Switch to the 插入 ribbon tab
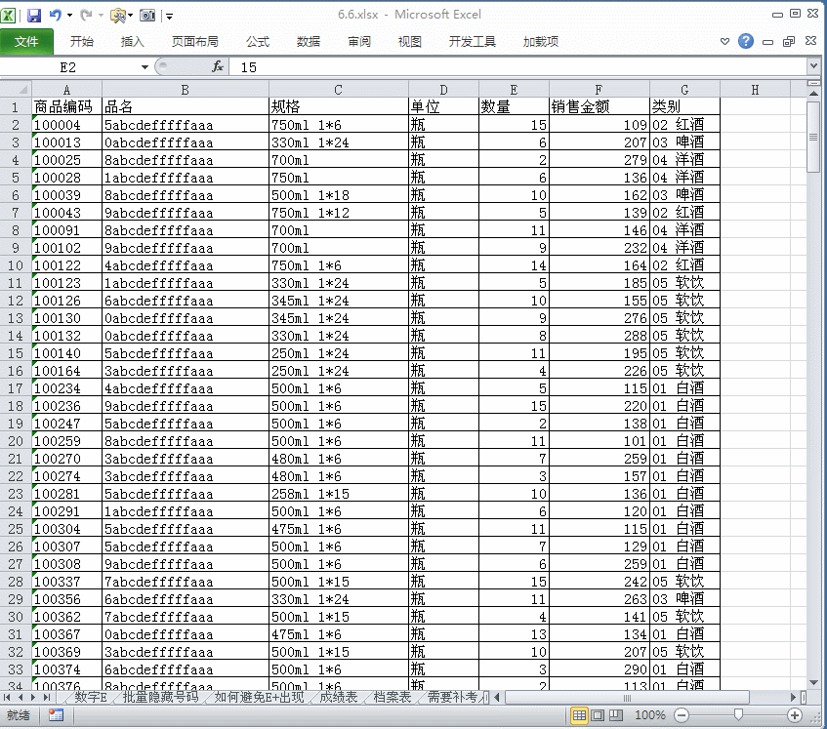Viewport: 827px width, 729px height. click(133, 42)
